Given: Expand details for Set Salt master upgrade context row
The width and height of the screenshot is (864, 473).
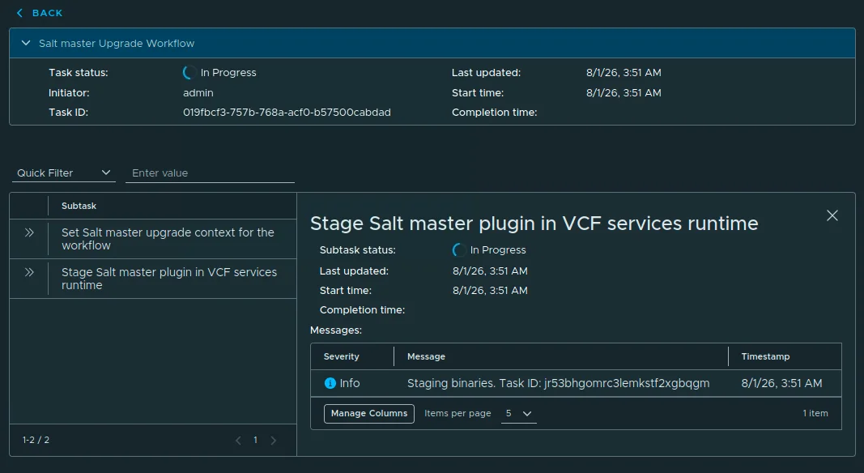Looking at the screenshot, I should coord(29,232).
